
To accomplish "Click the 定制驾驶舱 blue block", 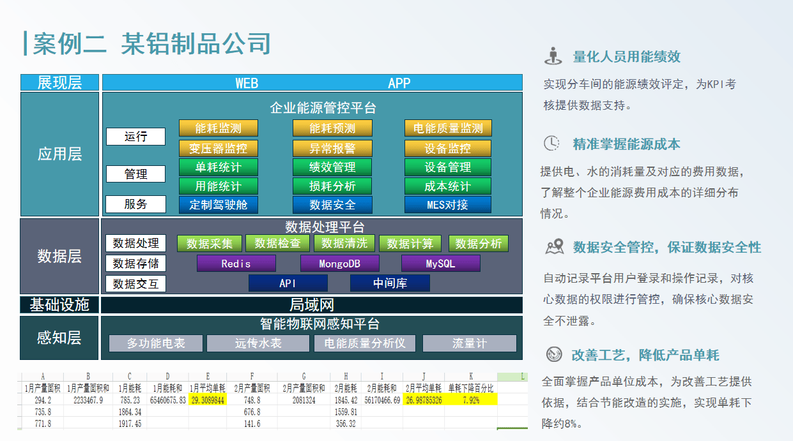I will [x=219, y=204].
